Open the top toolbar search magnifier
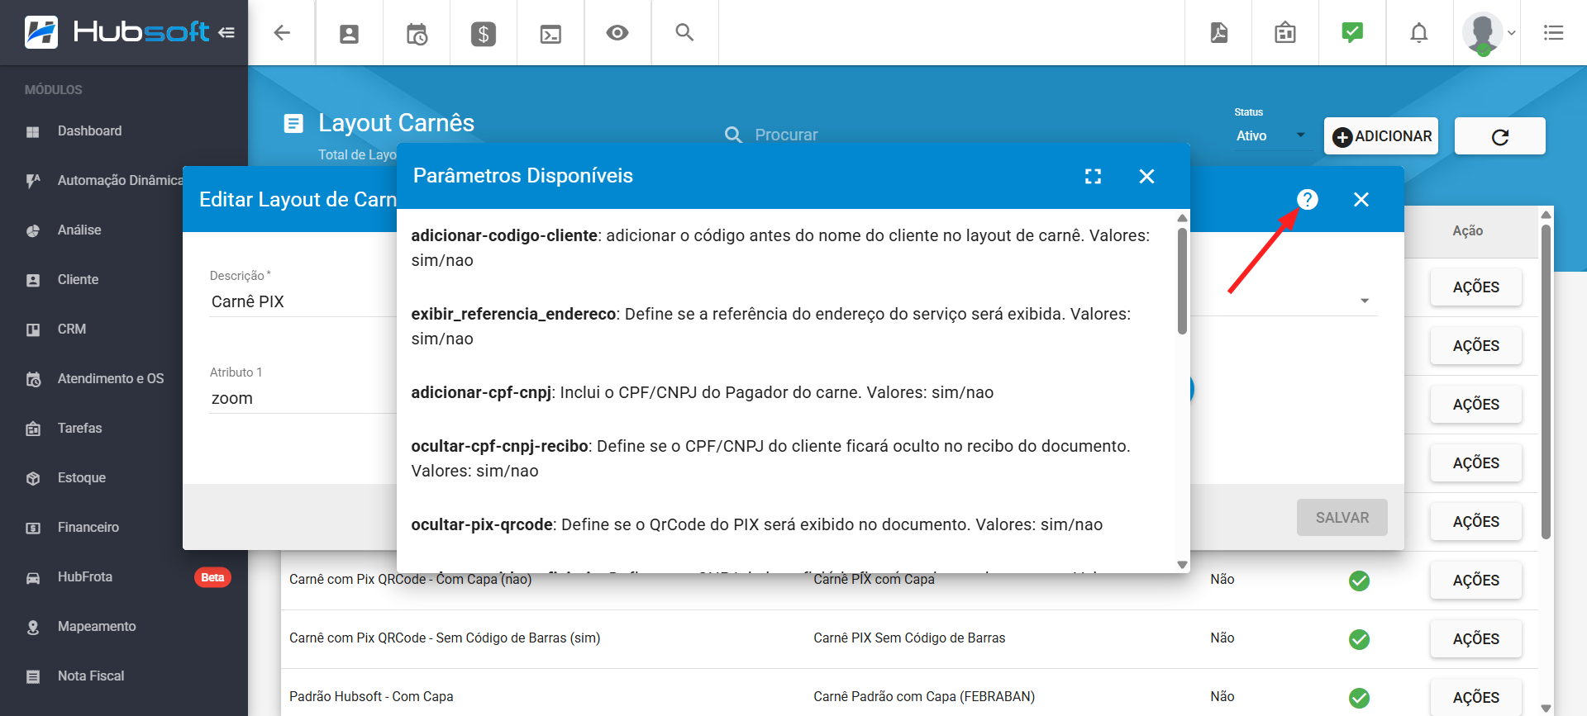 (684, 32)
